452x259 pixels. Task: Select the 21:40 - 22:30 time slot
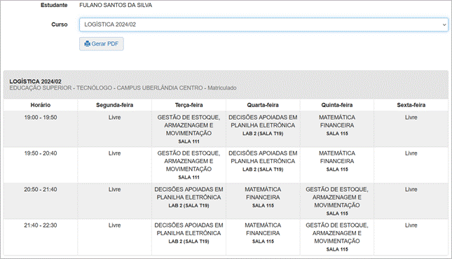pos(41,225)
